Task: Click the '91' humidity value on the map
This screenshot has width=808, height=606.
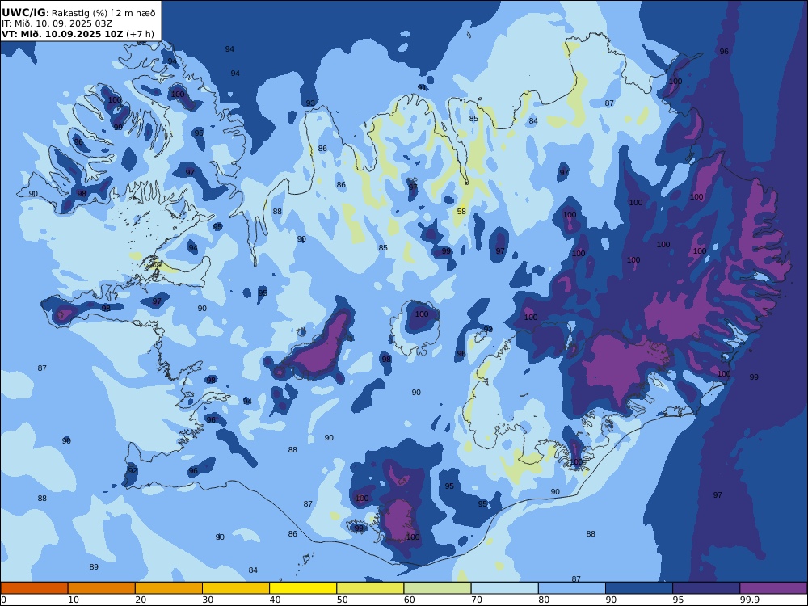Action: click(x=422, y=87)
